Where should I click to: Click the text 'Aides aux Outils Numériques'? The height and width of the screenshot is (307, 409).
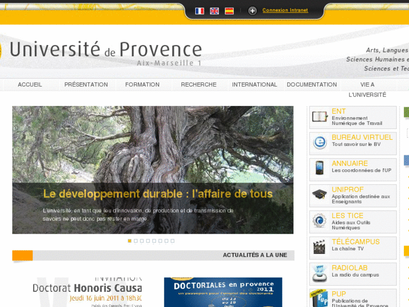point(351,225)
